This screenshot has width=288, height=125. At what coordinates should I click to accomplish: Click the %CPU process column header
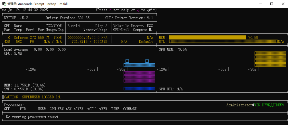91,109
